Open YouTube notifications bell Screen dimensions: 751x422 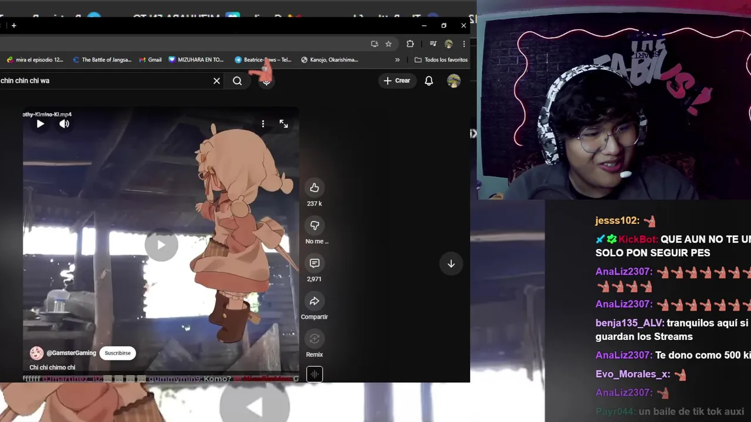(x=429, y=81)
